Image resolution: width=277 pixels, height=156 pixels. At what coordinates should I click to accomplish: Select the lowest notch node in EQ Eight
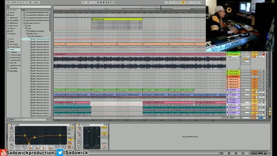coord(29,144)
